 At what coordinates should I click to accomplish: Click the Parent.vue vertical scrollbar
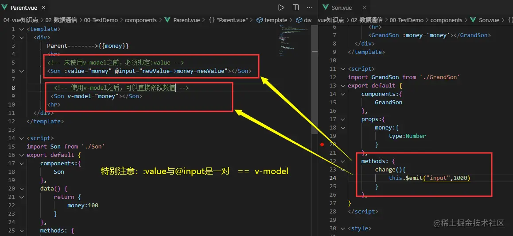tap(315, 79)
